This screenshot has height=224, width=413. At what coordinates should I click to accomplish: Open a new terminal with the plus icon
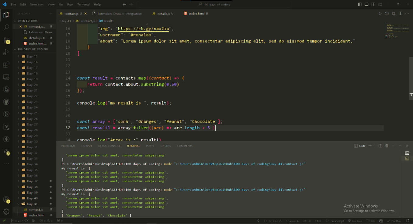tap(370, 146)
